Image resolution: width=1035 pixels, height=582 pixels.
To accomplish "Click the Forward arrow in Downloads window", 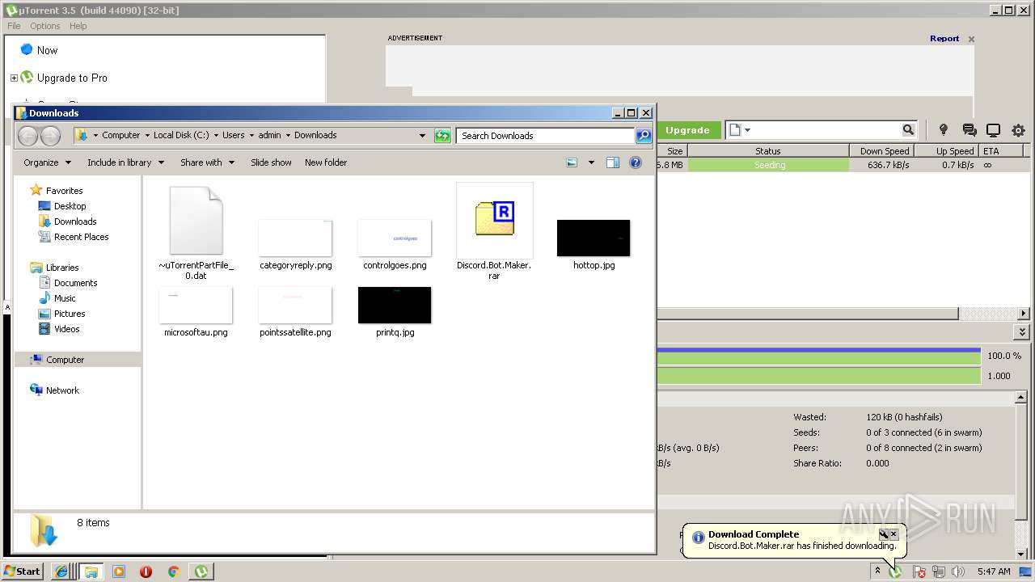I will pos(50,136).
